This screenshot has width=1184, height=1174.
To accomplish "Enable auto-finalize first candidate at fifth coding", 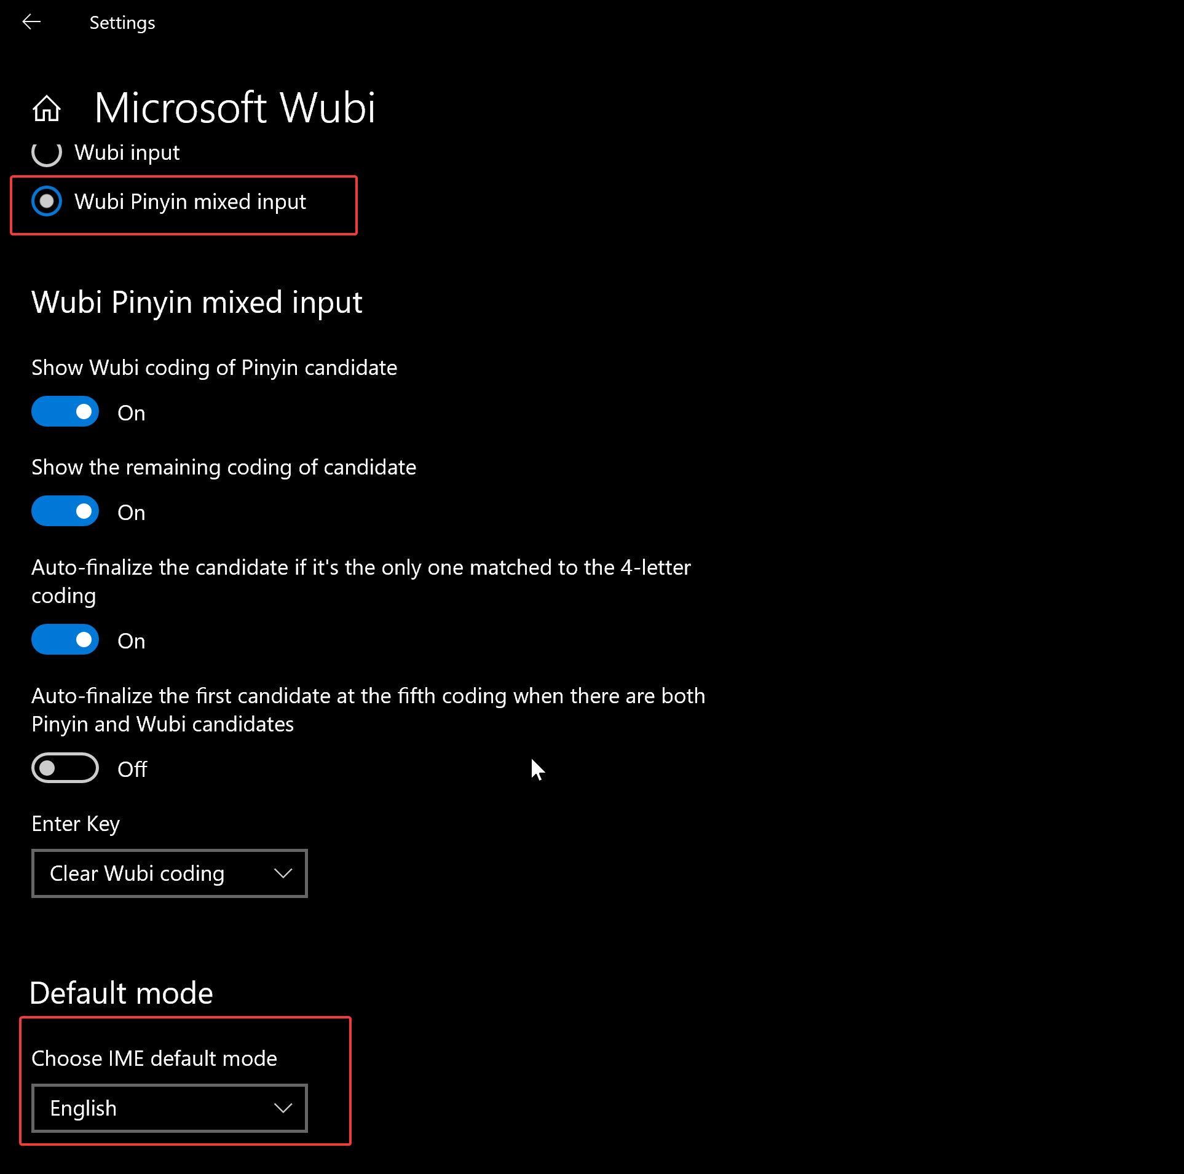I will pyautogui.click(x=65, y=768).
